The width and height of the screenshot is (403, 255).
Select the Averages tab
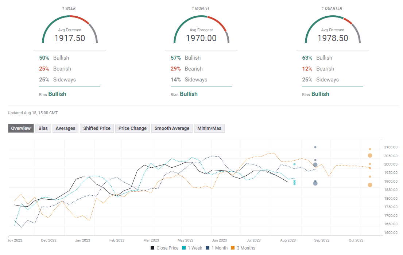point(65,128)
